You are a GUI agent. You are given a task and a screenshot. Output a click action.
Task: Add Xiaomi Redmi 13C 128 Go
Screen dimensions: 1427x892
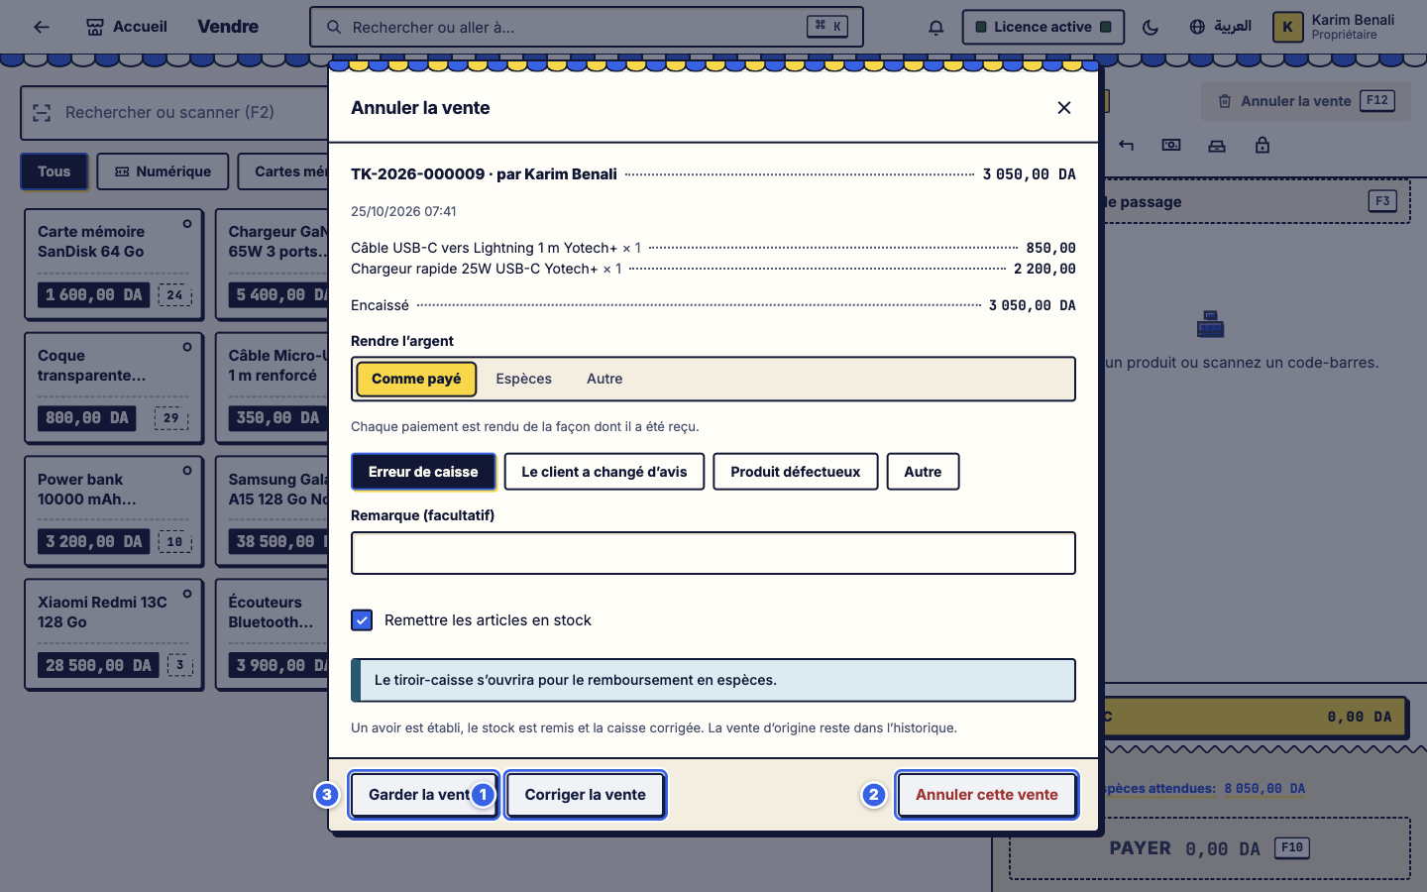tap(114, 634)
